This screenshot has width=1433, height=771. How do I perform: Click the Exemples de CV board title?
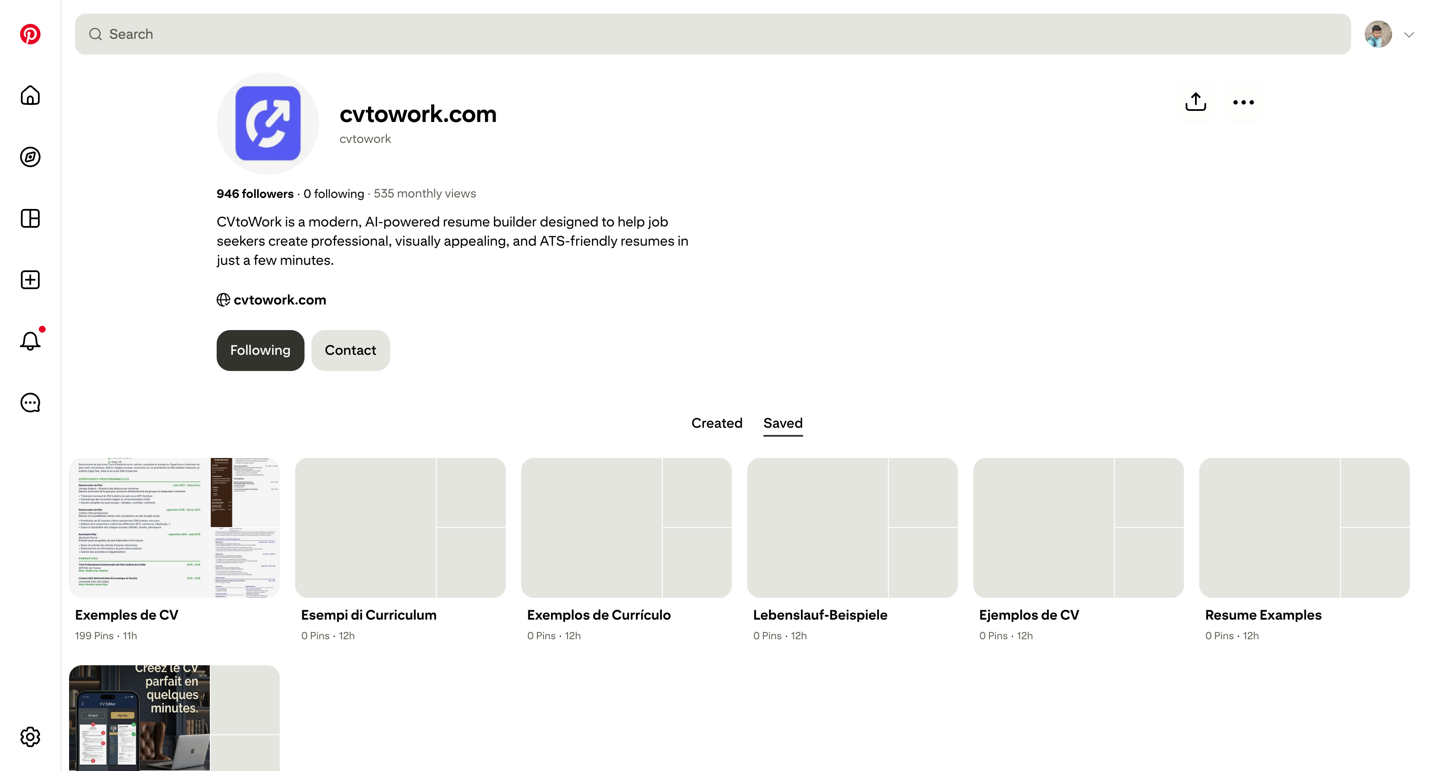click(x=127, y=615)
